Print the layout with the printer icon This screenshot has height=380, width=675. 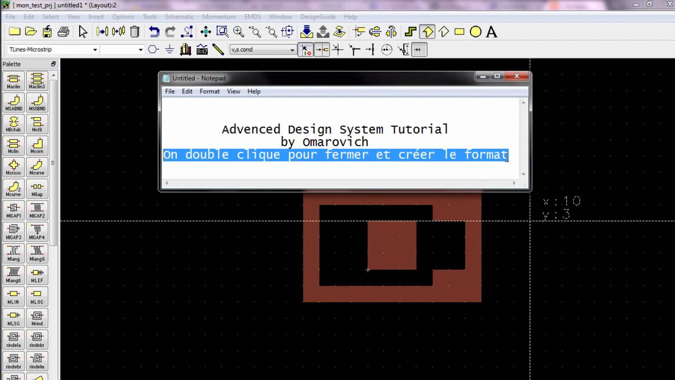63,32
